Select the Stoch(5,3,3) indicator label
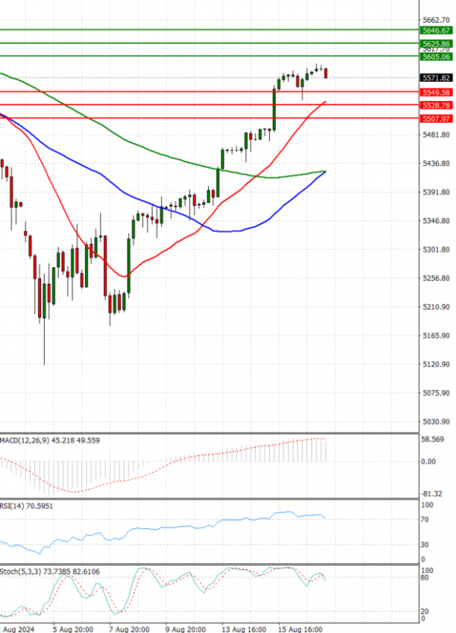456x633 pixels. coord(50,572)
